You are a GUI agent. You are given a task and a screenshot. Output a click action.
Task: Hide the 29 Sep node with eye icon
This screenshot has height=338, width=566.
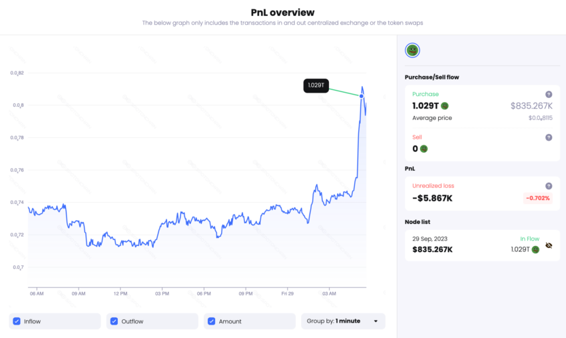(x=549, y=245)
